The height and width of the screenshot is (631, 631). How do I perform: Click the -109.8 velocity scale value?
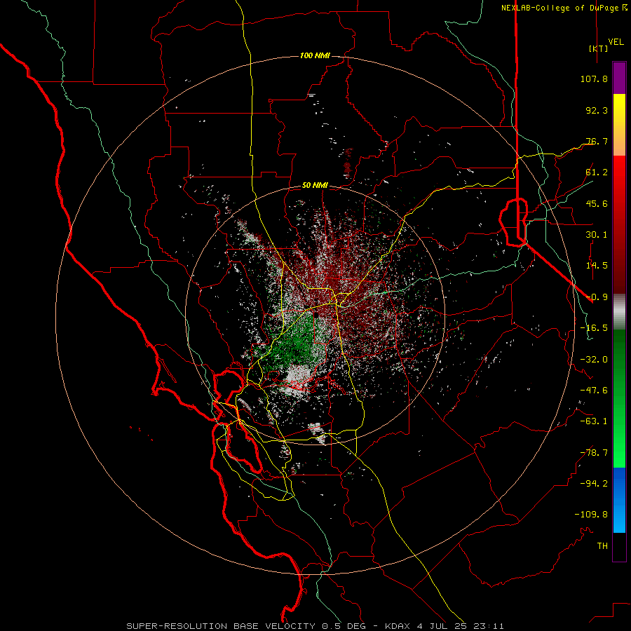591,515
